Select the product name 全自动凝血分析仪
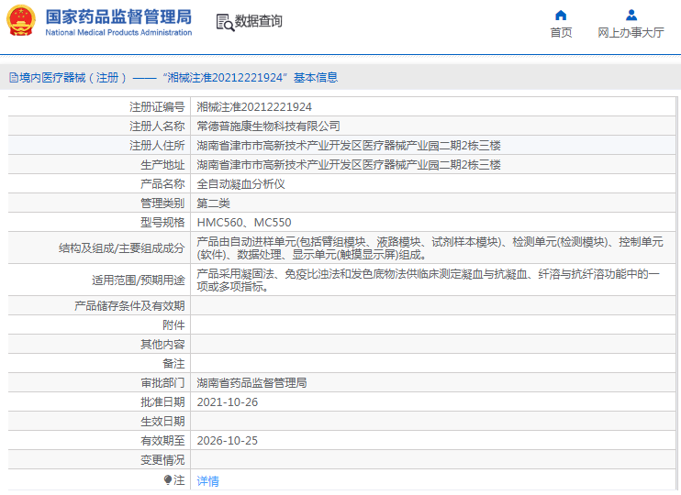 tap(240, 183)
